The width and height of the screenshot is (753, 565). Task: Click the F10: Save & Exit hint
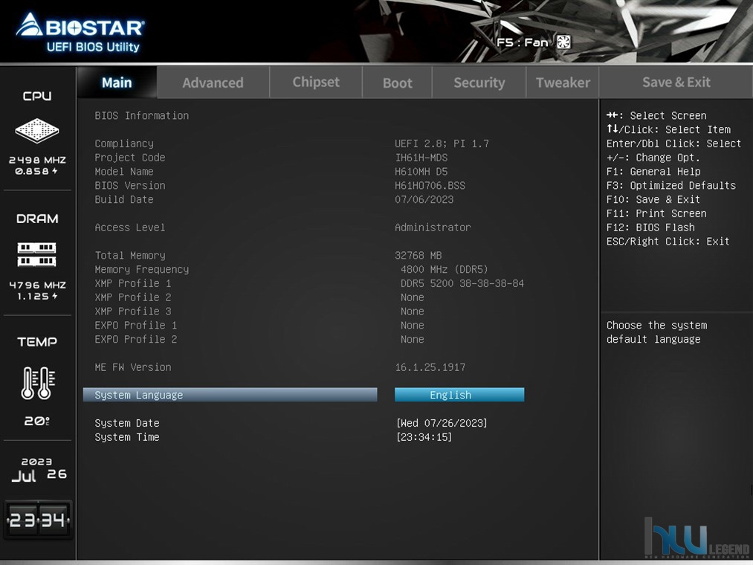[653, 199]
